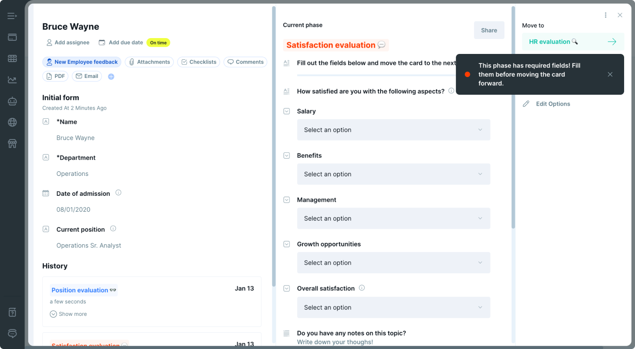Viewport: 635px width, 349px height.
Task: Open the Automations robot icon in sidebar
Action: click(12, 101)
